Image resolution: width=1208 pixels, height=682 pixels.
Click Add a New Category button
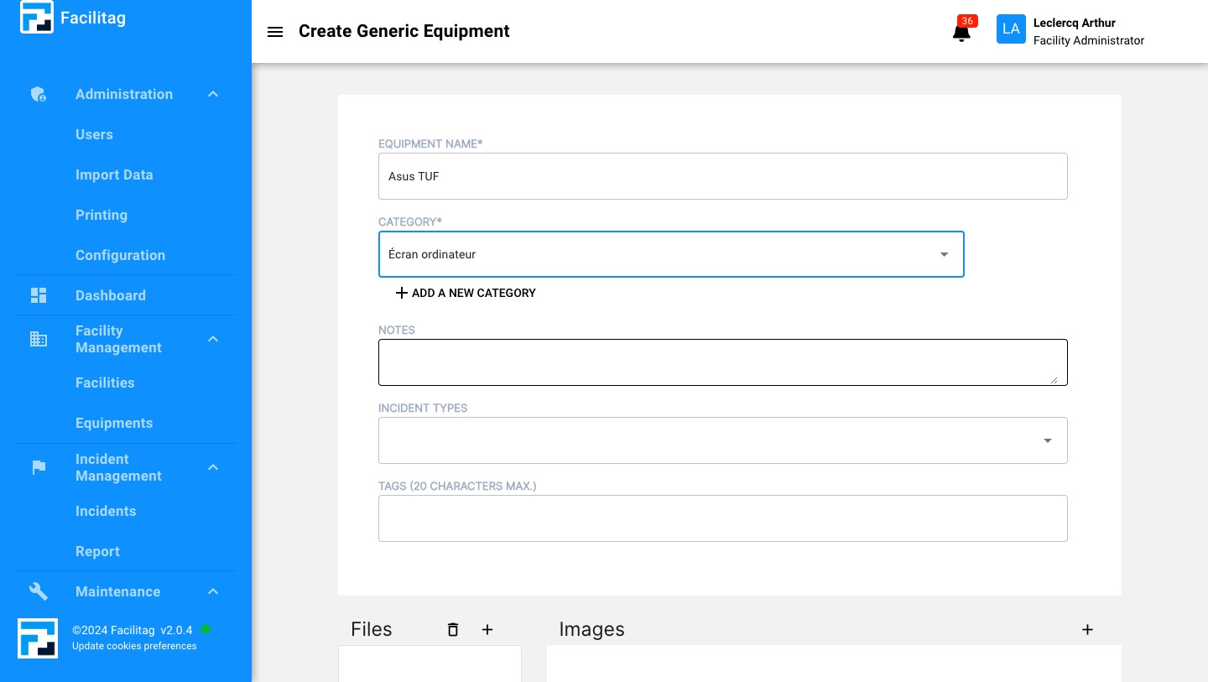point(466,293)
